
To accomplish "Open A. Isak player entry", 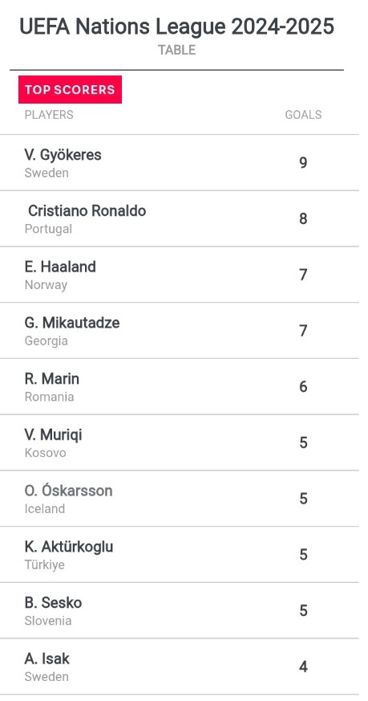I will click(x=179, y=666).
